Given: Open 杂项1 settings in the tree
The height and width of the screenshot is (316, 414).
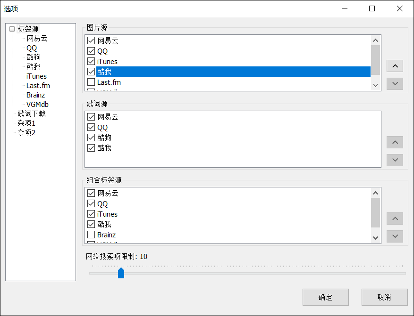Looking at the screenshot, I should point(26,123).
